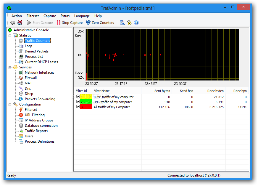Click the blue help question icon
The width and height of the screenshot is (258, 186).
click(136, 23)
